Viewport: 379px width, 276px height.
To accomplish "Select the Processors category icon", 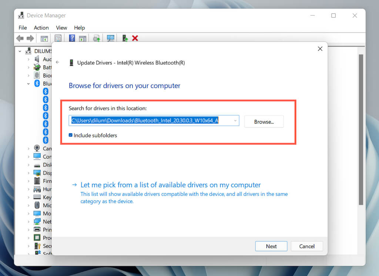I will 37,238.
